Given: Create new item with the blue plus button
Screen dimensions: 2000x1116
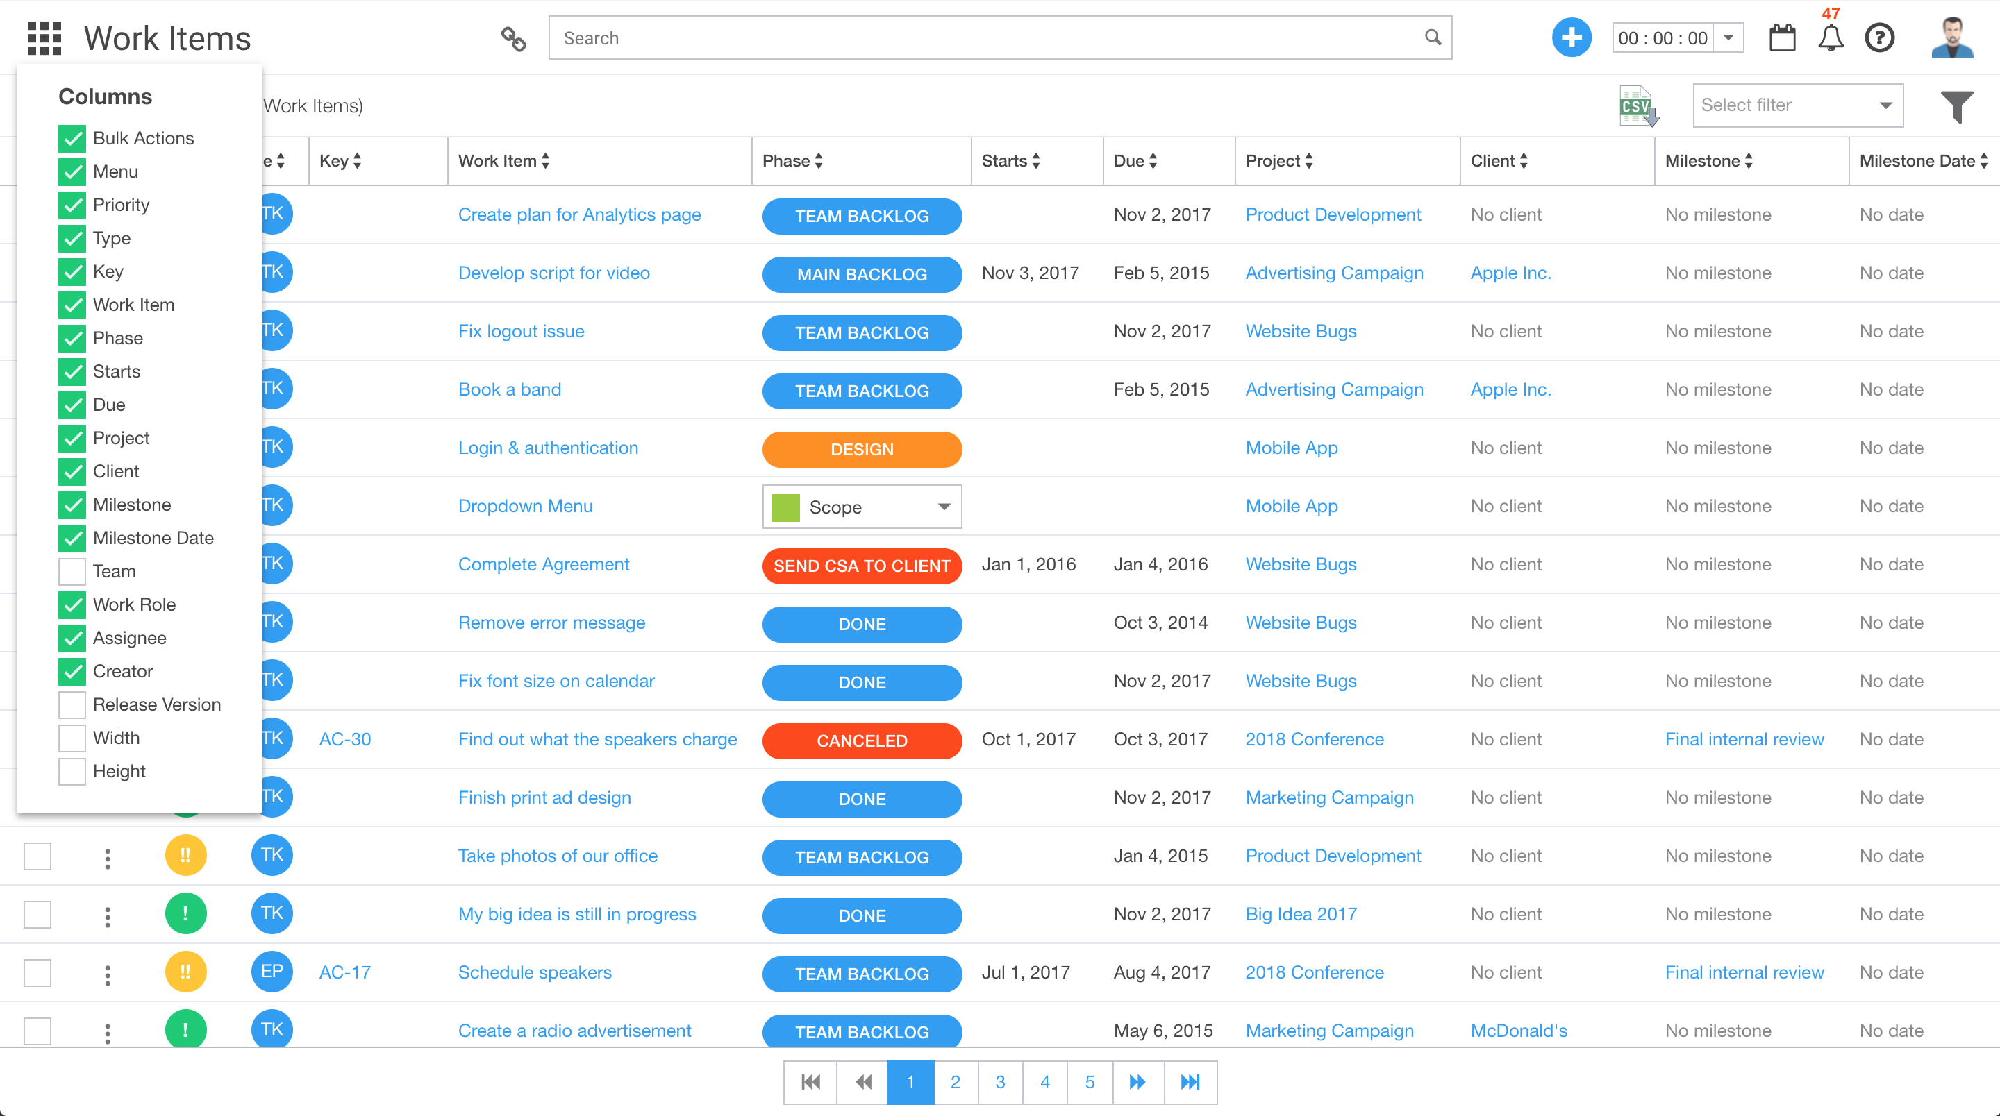Looking at the screenshot, I should tap(1572, 37).
